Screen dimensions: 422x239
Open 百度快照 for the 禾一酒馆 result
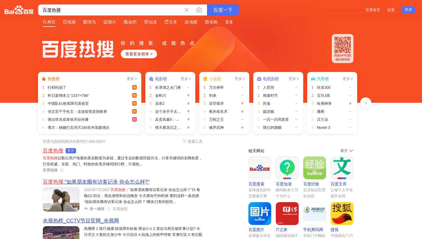click(x=120, y=209)
